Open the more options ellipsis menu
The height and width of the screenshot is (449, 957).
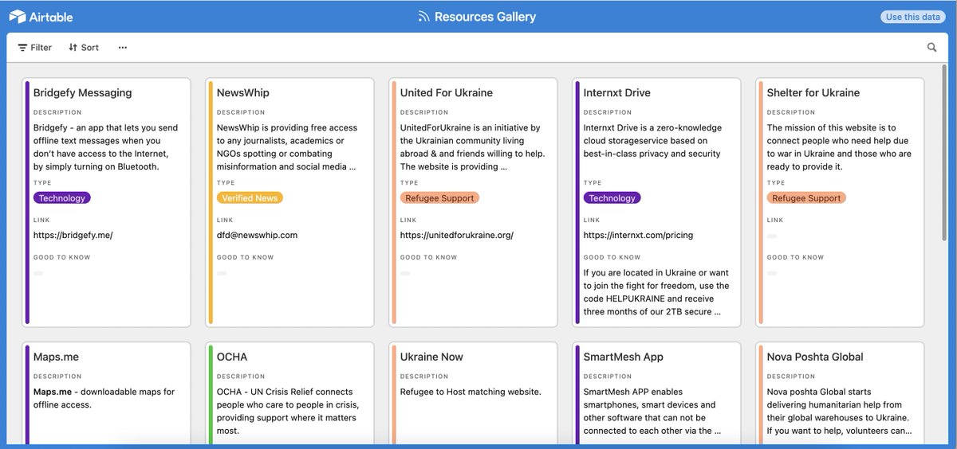tap(123, 48)
